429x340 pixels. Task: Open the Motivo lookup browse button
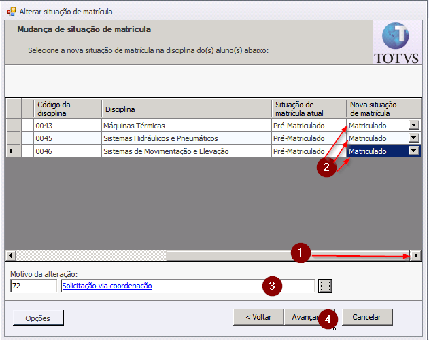click(325, 286)
